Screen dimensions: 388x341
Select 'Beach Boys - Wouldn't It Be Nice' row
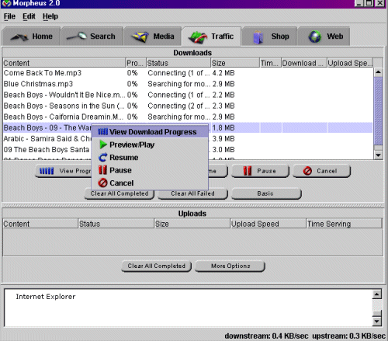[188, 95]
